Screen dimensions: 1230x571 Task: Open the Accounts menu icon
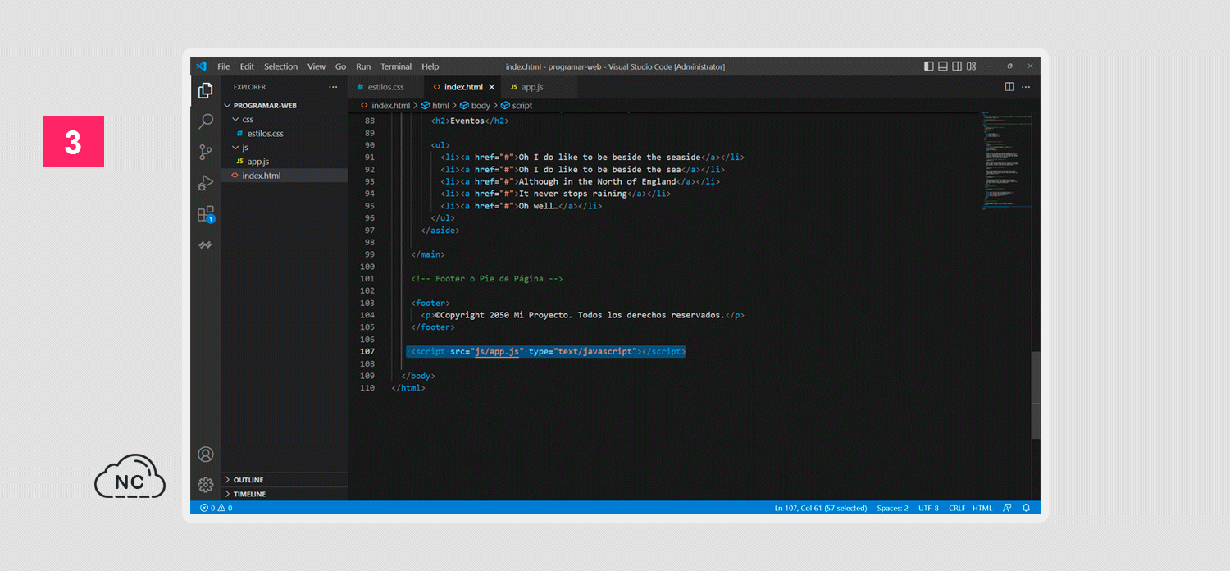pyautogui.click(x=206, y=455)
